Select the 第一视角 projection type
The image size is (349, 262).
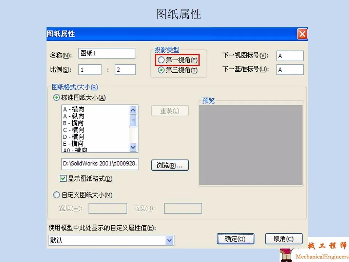tap(161, 60)
